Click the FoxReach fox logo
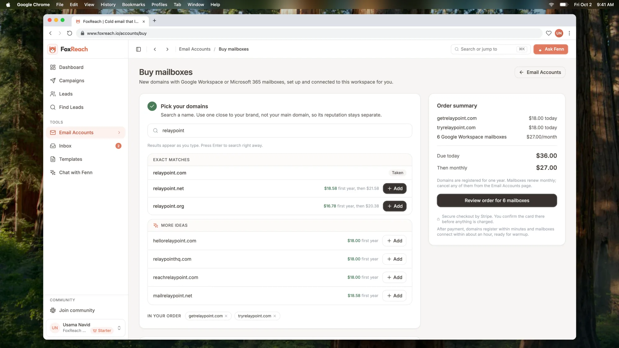619x348 pixels. 53,49
